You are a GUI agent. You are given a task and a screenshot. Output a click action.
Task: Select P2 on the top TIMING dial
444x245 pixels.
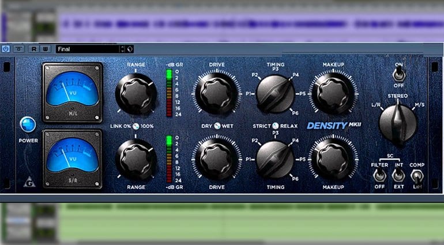(x=255, y=75)
